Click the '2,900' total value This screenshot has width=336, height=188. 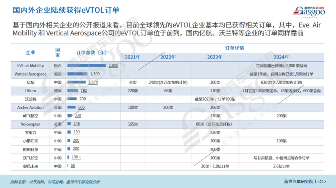[113, 66]
